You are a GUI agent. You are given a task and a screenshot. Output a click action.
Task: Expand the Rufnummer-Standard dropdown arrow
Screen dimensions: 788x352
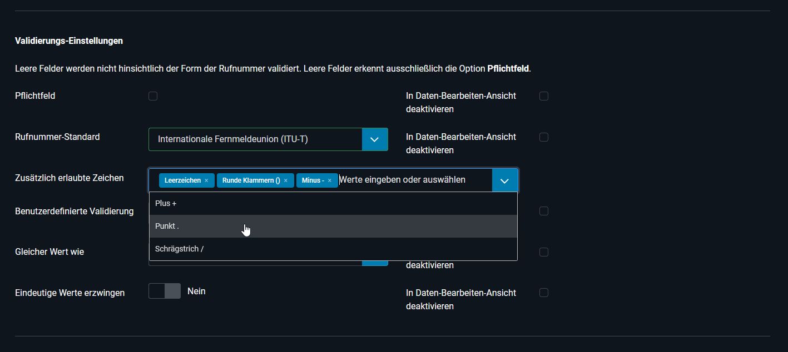[x=375, y=139]
